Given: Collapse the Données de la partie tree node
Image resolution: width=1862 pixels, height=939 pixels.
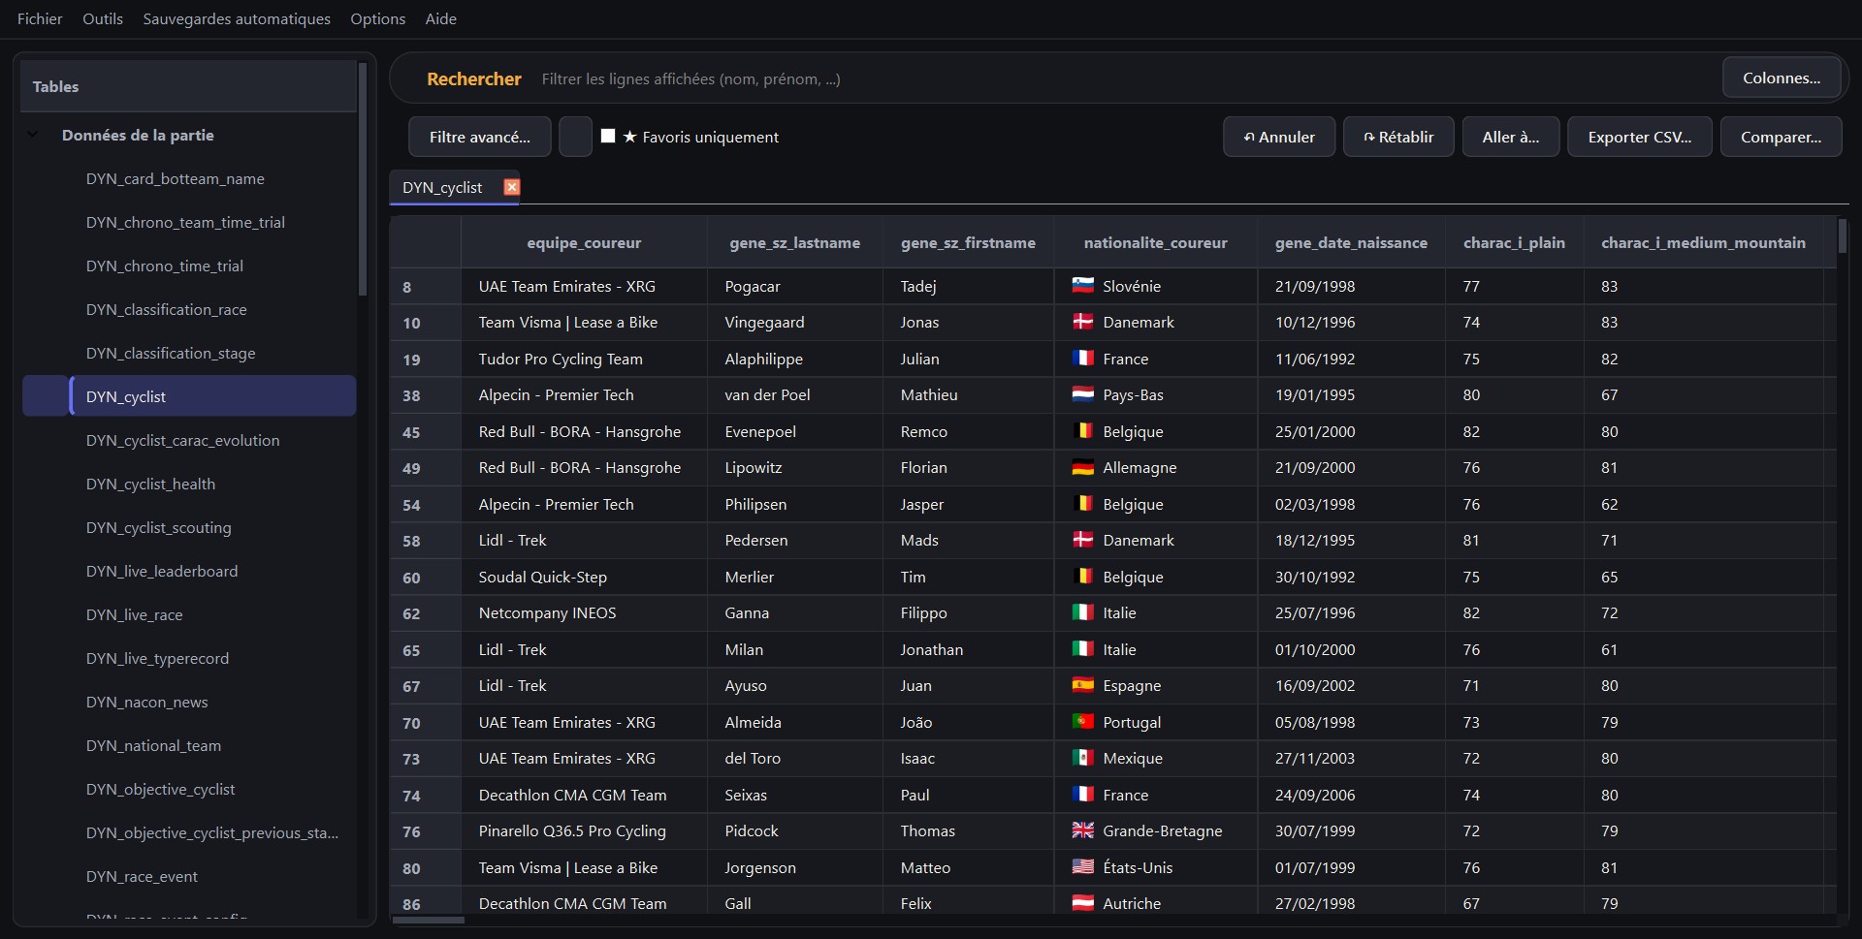Looking at the screenshot, I should coord(33,135).
